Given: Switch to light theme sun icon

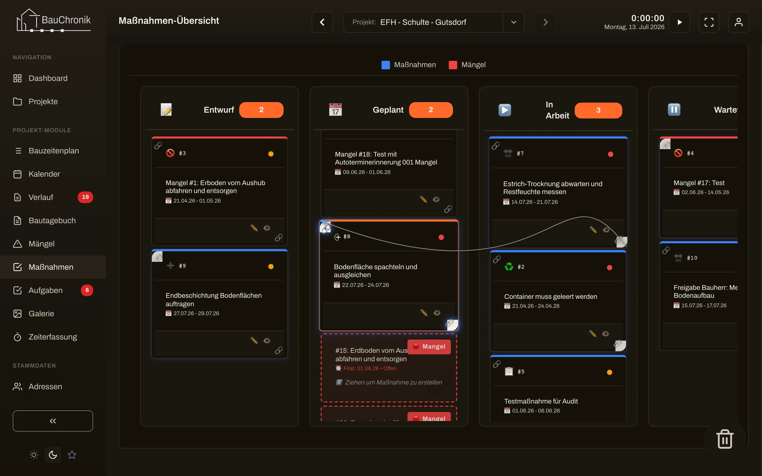Looking at the screenshot, I should [x=34, y=455].
